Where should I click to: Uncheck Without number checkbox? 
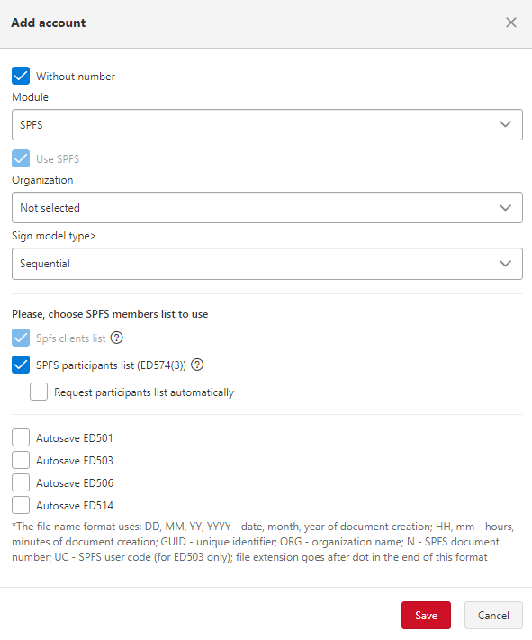point(21,76)
